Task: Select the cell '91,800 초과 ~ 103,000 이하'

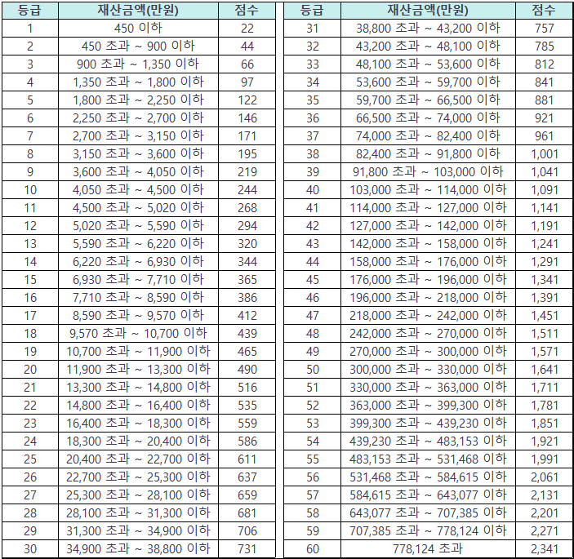Action: tap(428, 171)
